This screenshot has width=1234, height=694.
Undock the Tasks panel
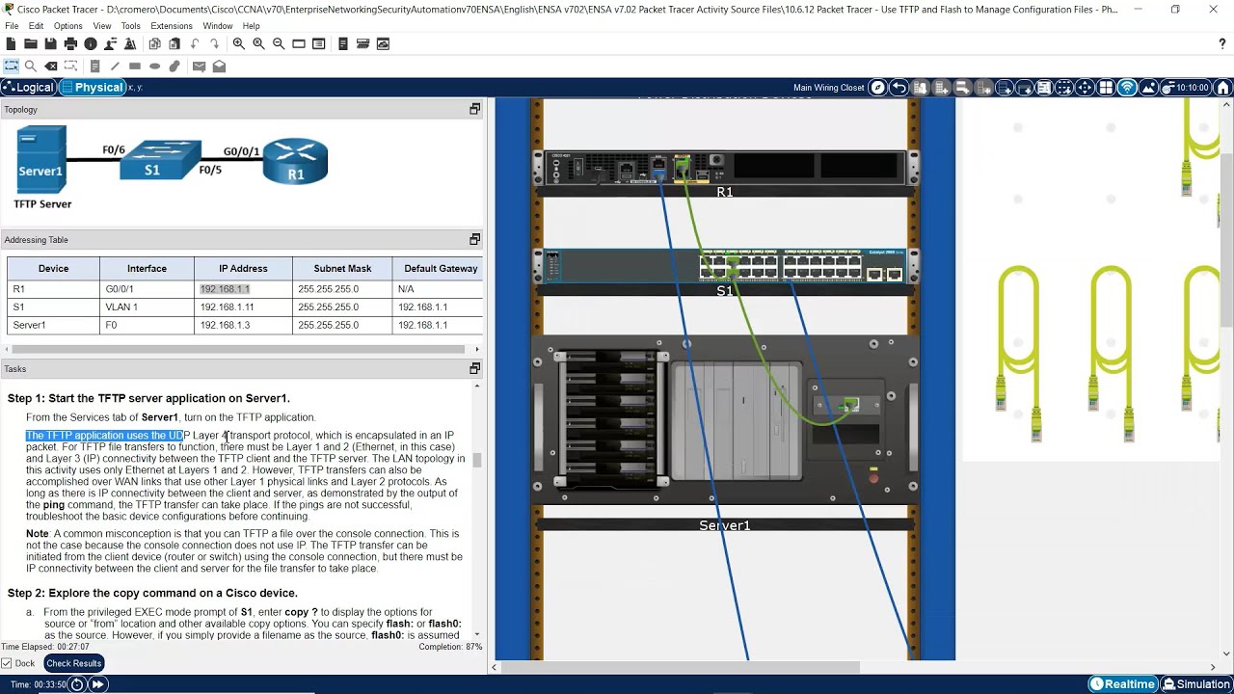474,368
